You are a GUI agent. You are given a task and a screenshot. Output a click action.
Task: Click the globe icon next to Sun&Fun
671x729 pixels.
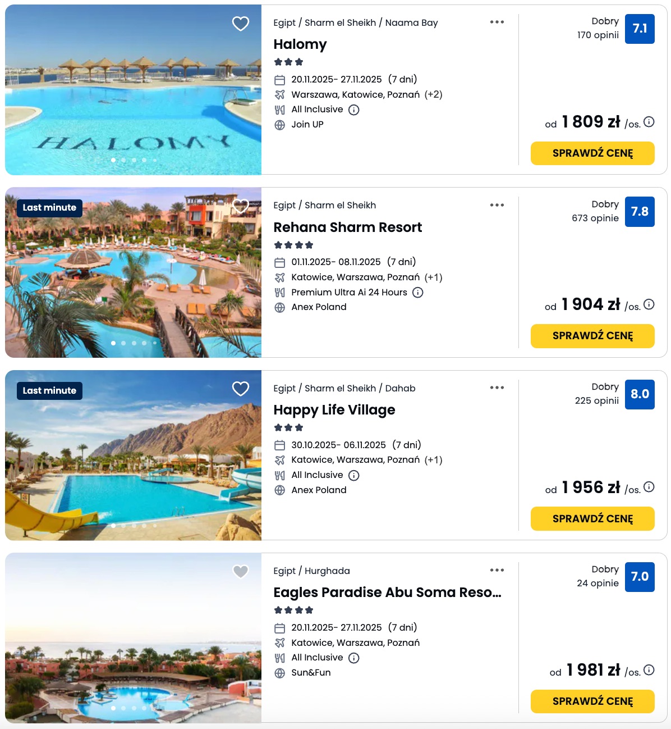279,672
